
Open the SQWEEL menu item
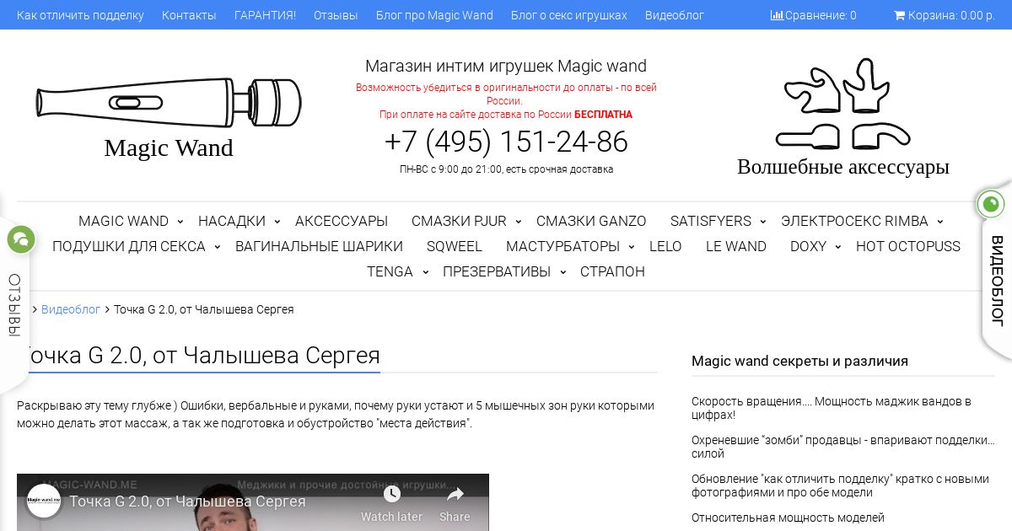pos(455,246)
